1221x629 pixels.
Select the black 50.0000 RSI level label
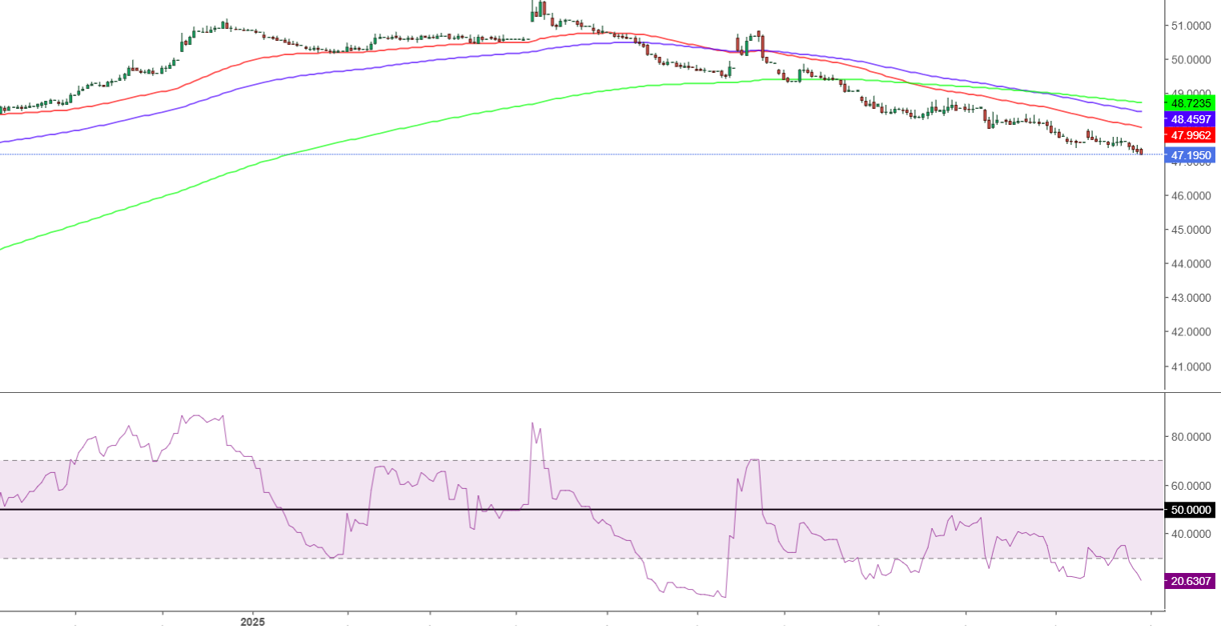1189,510
